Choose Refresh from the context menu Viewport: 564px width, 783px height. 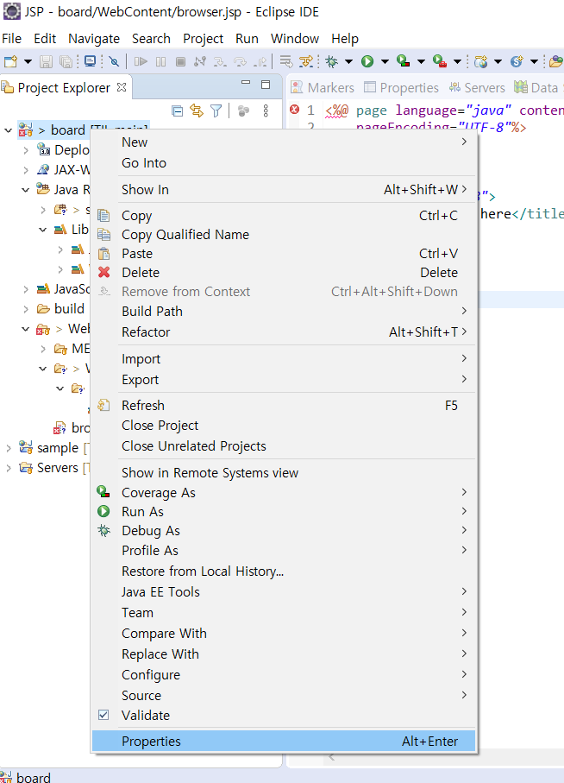285,405
